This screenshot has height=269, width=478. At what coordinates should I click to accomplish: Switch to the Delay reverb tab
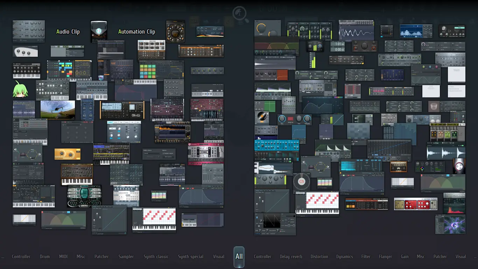pos(291,256)
